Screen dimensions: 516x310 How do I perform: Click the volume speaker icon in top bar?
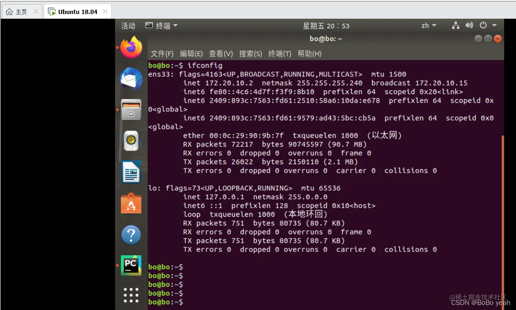[x=469, y=25]
